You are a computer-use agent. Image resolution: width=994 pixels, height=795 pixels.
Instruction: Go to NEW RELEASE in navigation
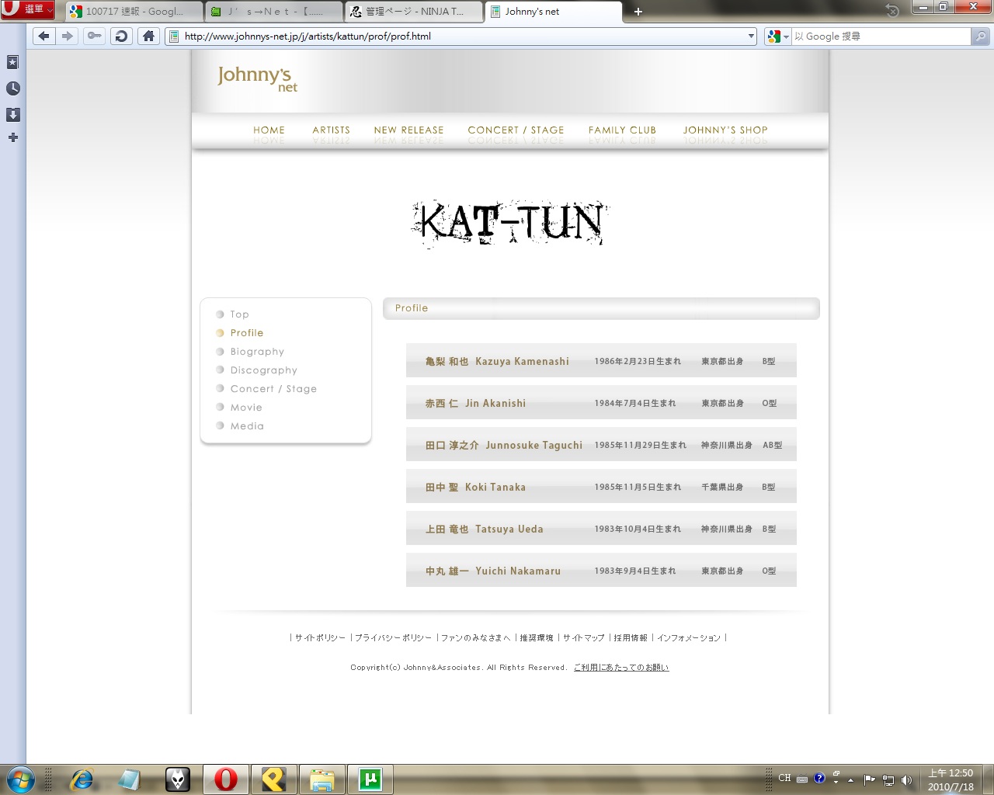click(x=409, y=130)
